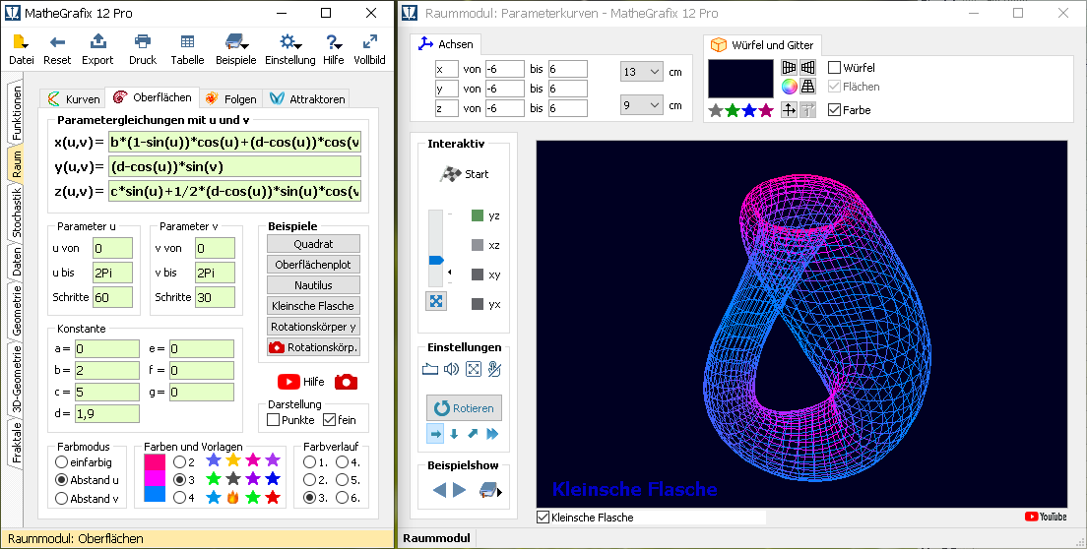Screen dimensions: 1087x549
Task: Click the Druck printer icon
Action: [143, 41]
